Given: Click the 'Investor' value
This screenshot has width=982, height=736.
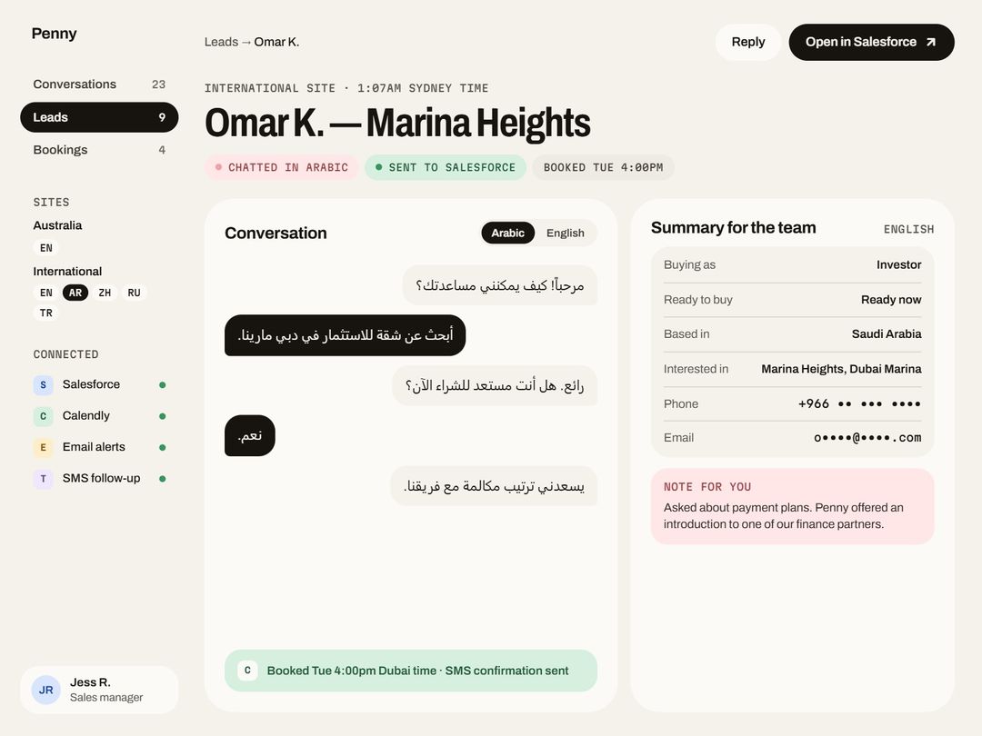Looking at the screenshot, I should pyautogui.click(x=898, y=264).
